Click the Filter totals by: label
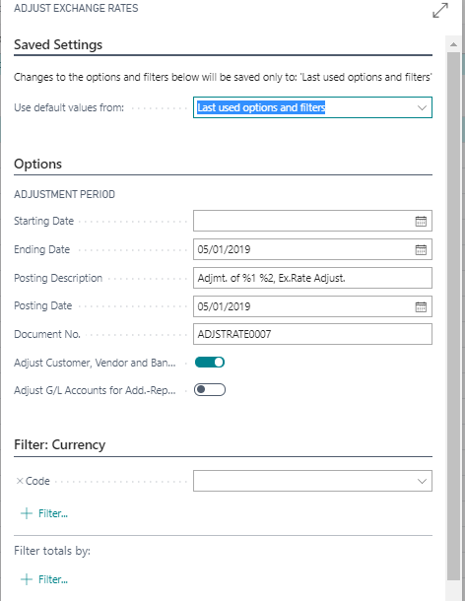The image size is (465, 601). point(52,551)
